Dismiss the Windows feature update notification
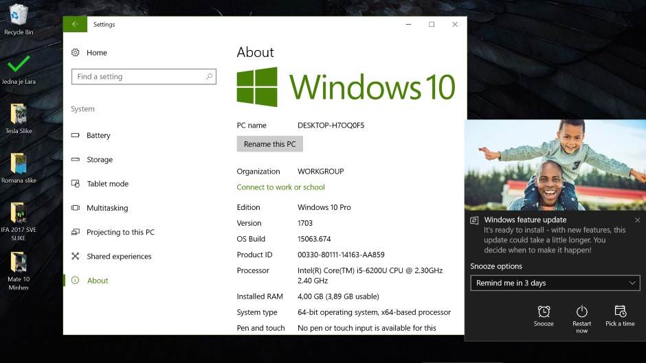Screen dimensions: 646x363 [x=637, y=220]
